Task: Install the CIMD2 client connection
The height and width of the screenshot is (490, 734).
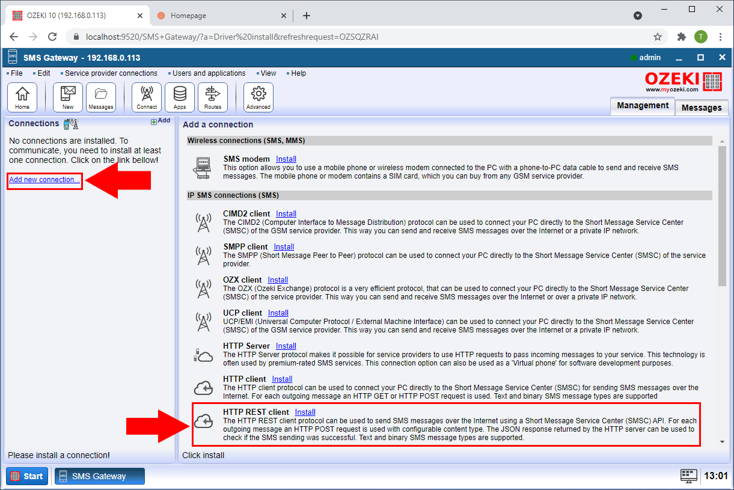Action: (x=286, y=213)
